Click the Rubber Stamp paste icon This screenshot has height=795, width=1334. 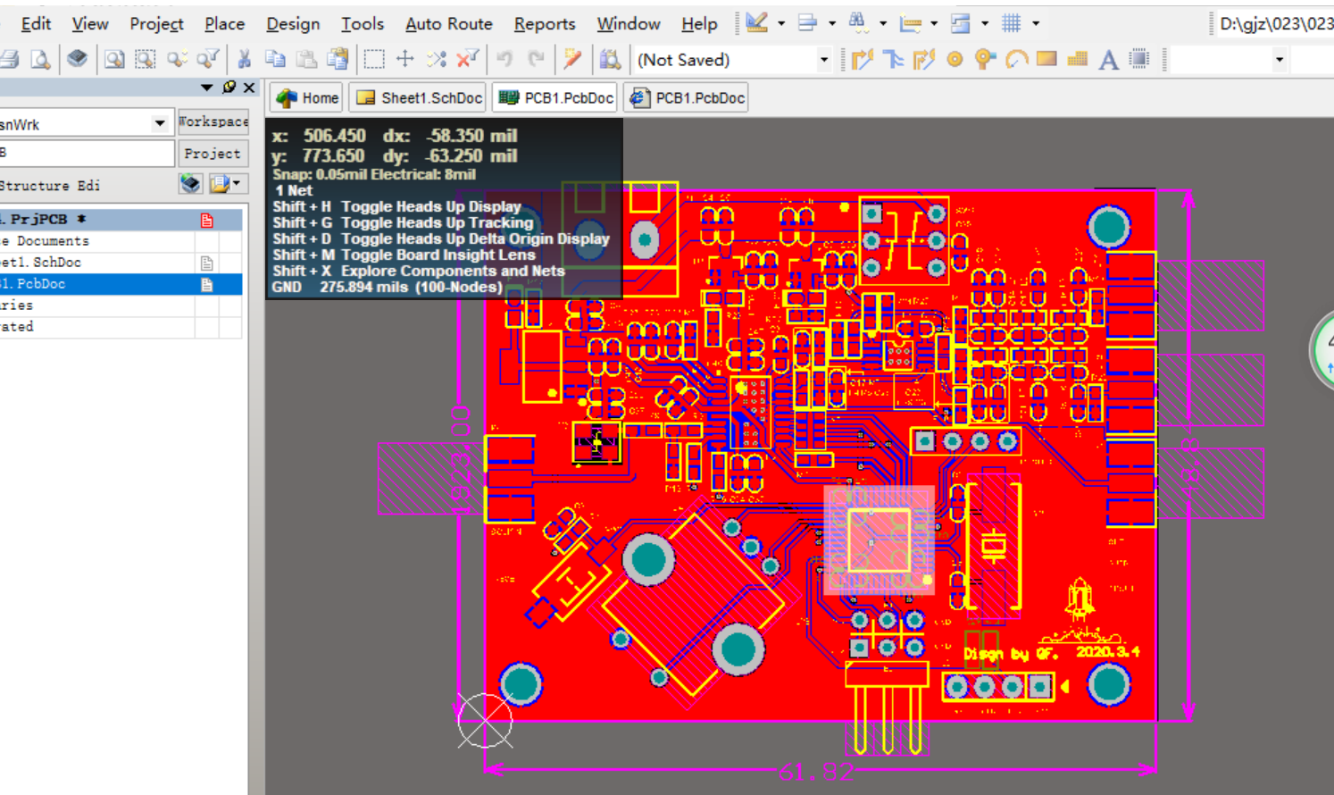338,60
